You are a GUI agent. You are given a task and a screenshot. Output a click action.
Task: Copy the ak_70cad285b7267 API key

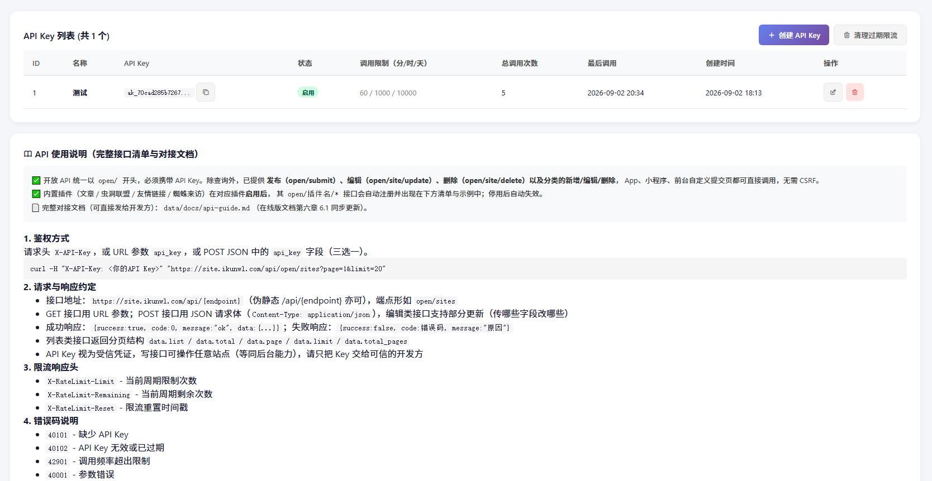(206, 92)
